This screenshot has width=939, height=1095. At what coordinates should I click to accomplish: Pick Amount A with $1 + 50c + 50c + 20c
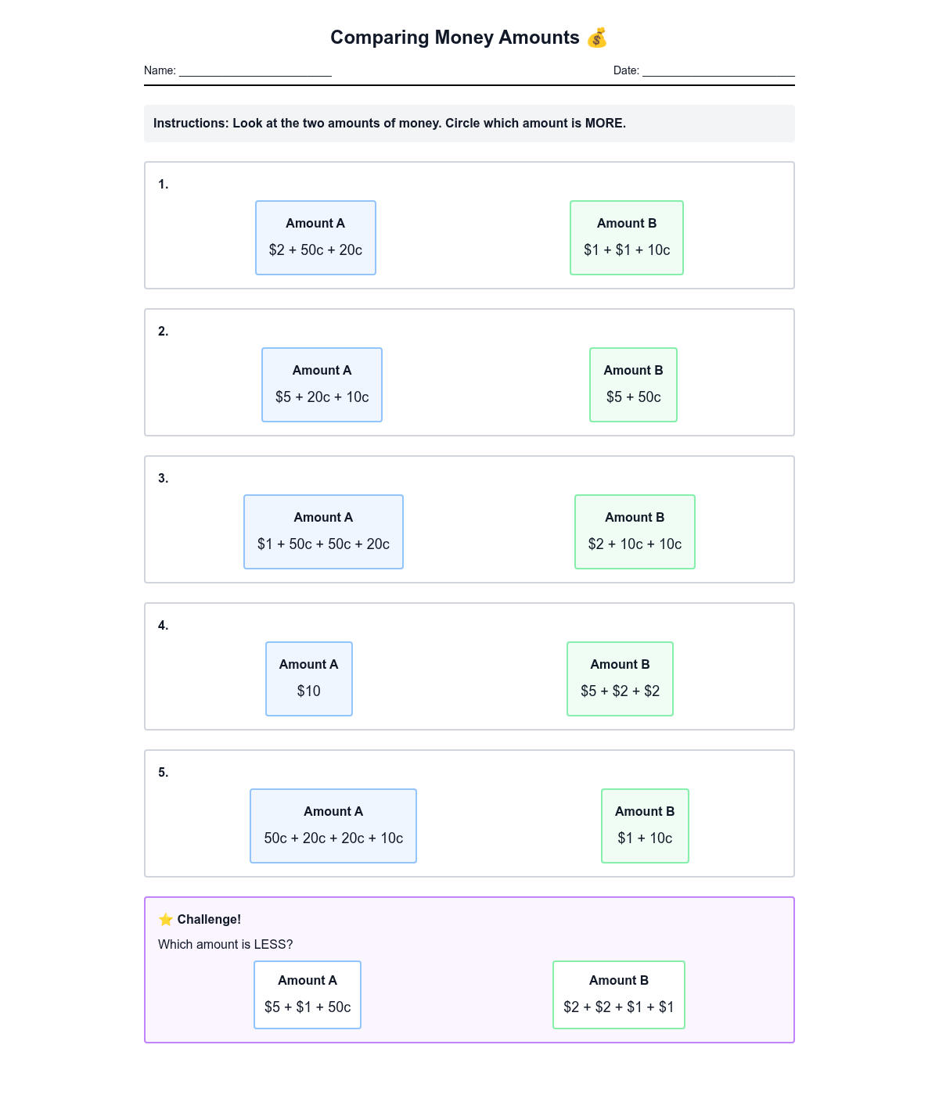(323, 532)
